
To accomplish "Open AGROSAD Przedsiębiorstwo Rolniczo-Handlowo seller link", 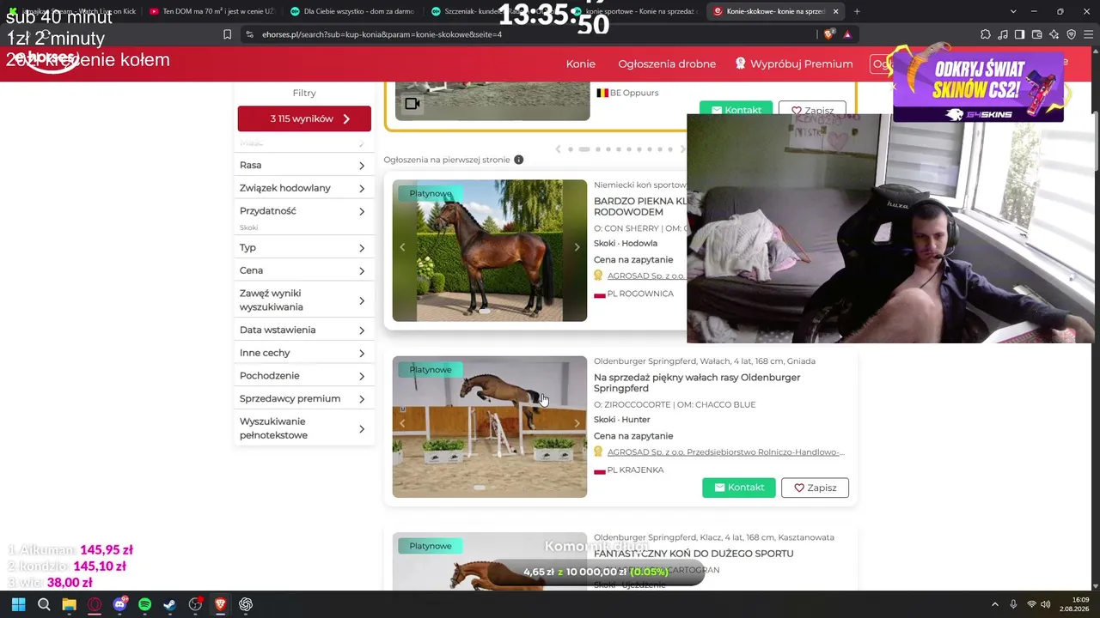I will click(x=726, y=452).
